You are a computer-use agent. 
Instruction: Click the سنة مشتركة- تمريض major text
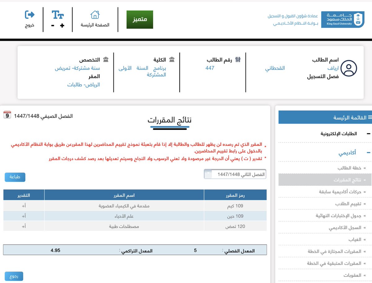77,68
